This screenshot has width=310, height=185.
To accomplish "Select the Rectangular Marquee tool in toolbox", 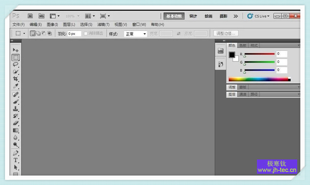I will coord(16,57).
